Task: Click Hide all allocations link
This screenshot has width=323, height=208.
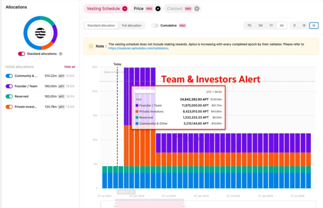Action: [x=70, y=67]
